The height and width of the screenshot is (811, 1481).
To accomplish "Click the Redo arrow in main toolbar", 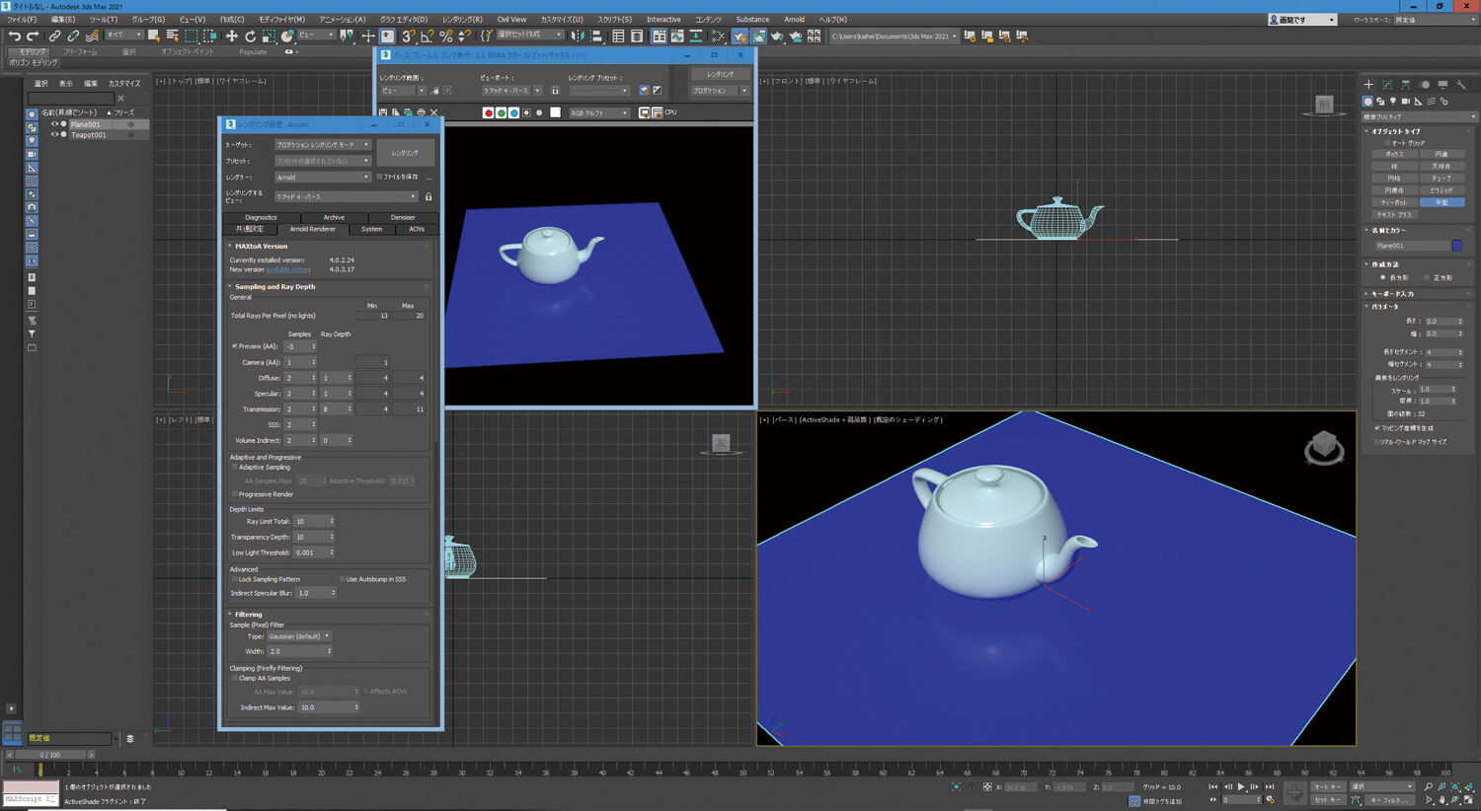I will click(33, 37).
